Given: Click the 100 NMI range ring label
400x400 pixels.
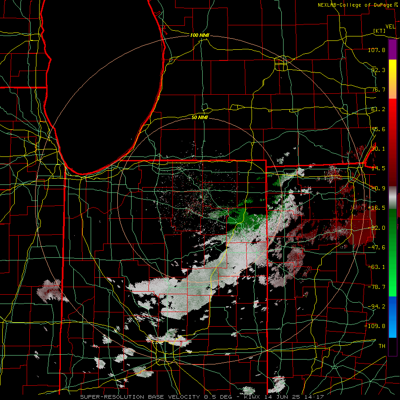Looking at the screenshot, I should (x=200, y=35).
